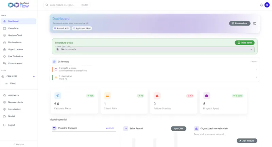272x147 pixels.
Task: Click the warning icon on Fatture Scadute card
Action: pos(157,96)
